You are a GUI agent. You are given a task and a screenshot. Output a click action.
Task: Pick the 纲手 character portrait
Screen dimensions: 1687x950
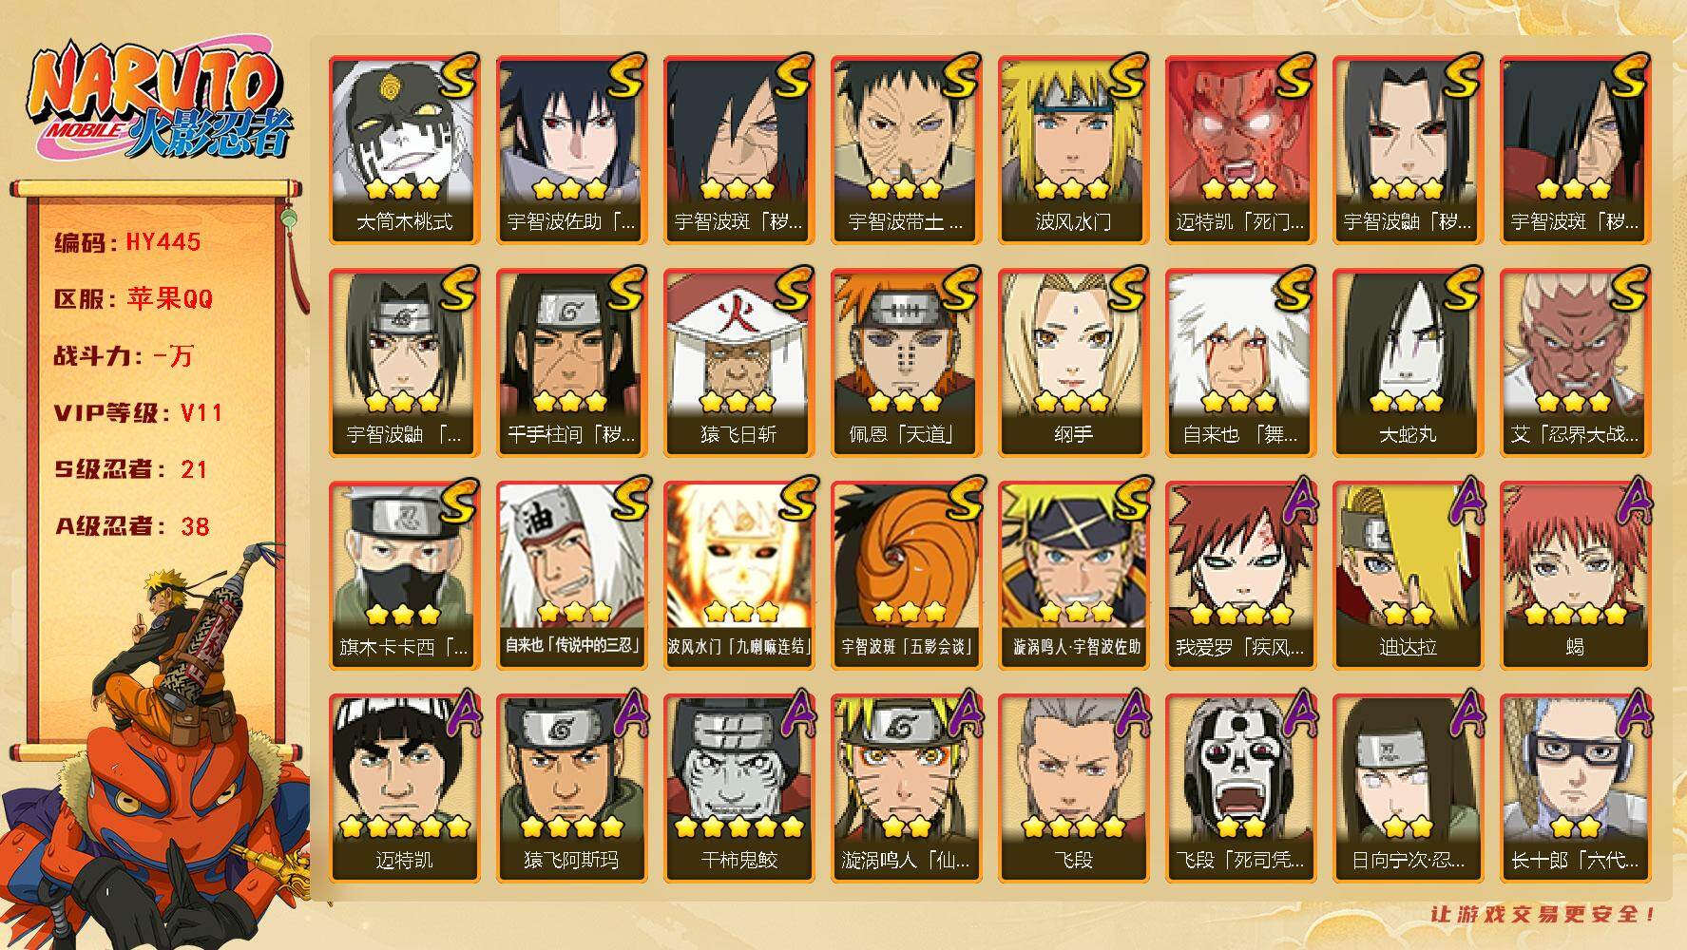[x=1073, y=363]
